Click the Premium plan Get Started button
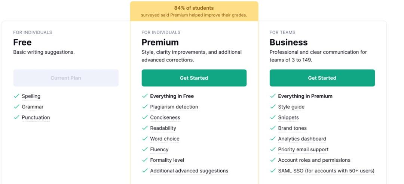404x184 pixels. [194, 78]
